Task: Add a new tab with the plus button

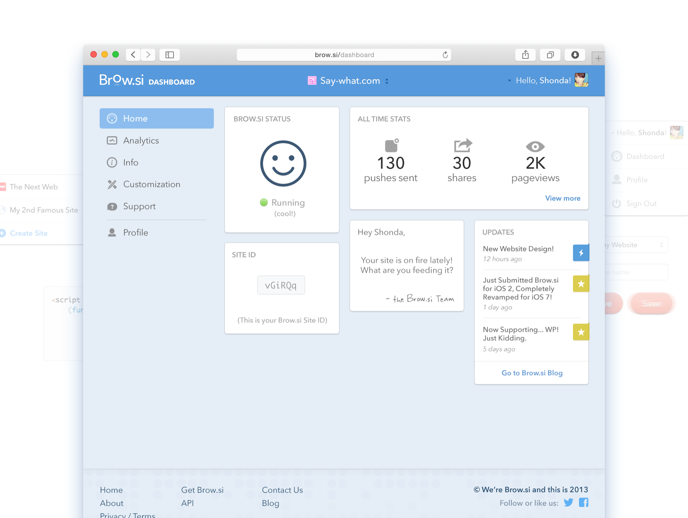Action: 598,58
